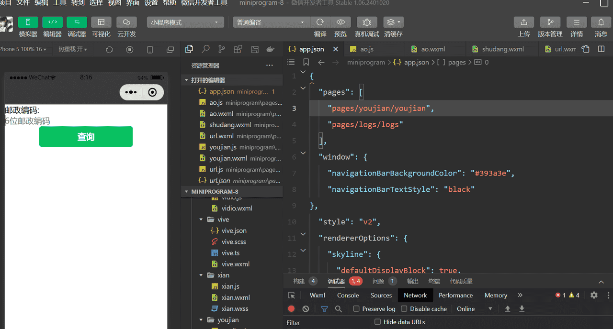Click the compile refresh icon
613x329 pixels.
pos(320,22)
